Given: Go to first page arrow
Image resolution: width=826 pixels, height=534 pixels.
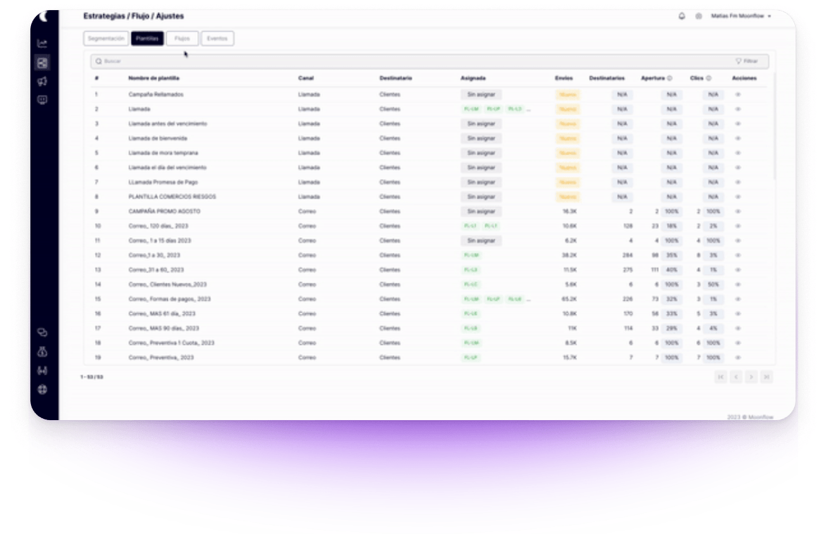Looking at the screenshot, I should pyautogui.click(x=720, y=377).
